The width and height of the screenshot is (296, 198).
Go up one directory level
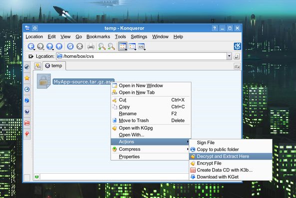(49, 46)
